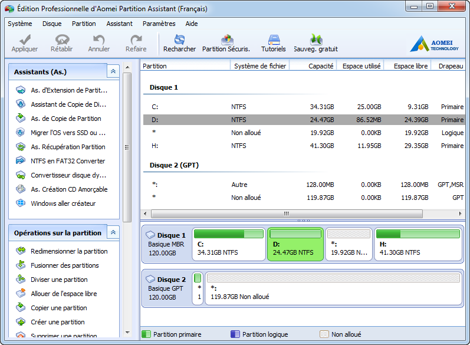Click As. Création CD Amorçable icon

[x=21, y=189]
